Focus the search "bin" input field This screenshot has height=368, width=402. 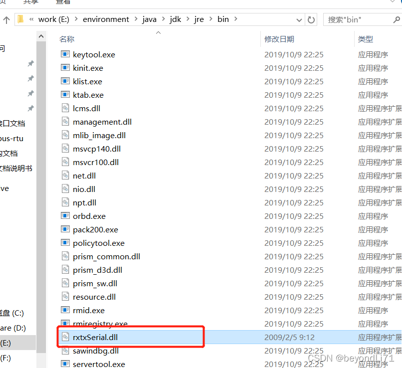coord(359,20)
